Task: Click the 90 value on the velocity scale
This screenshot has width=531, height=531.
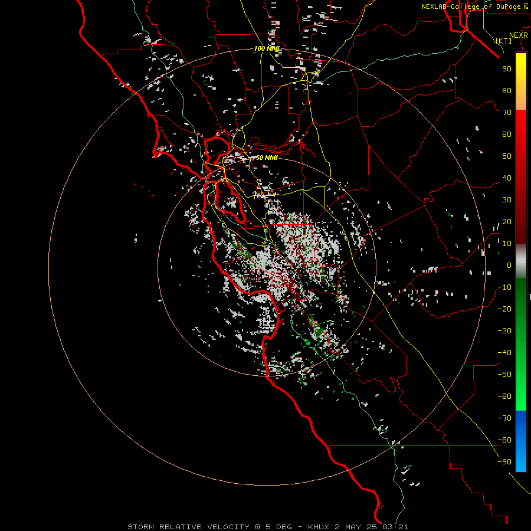Action: (x=507, y=69)
